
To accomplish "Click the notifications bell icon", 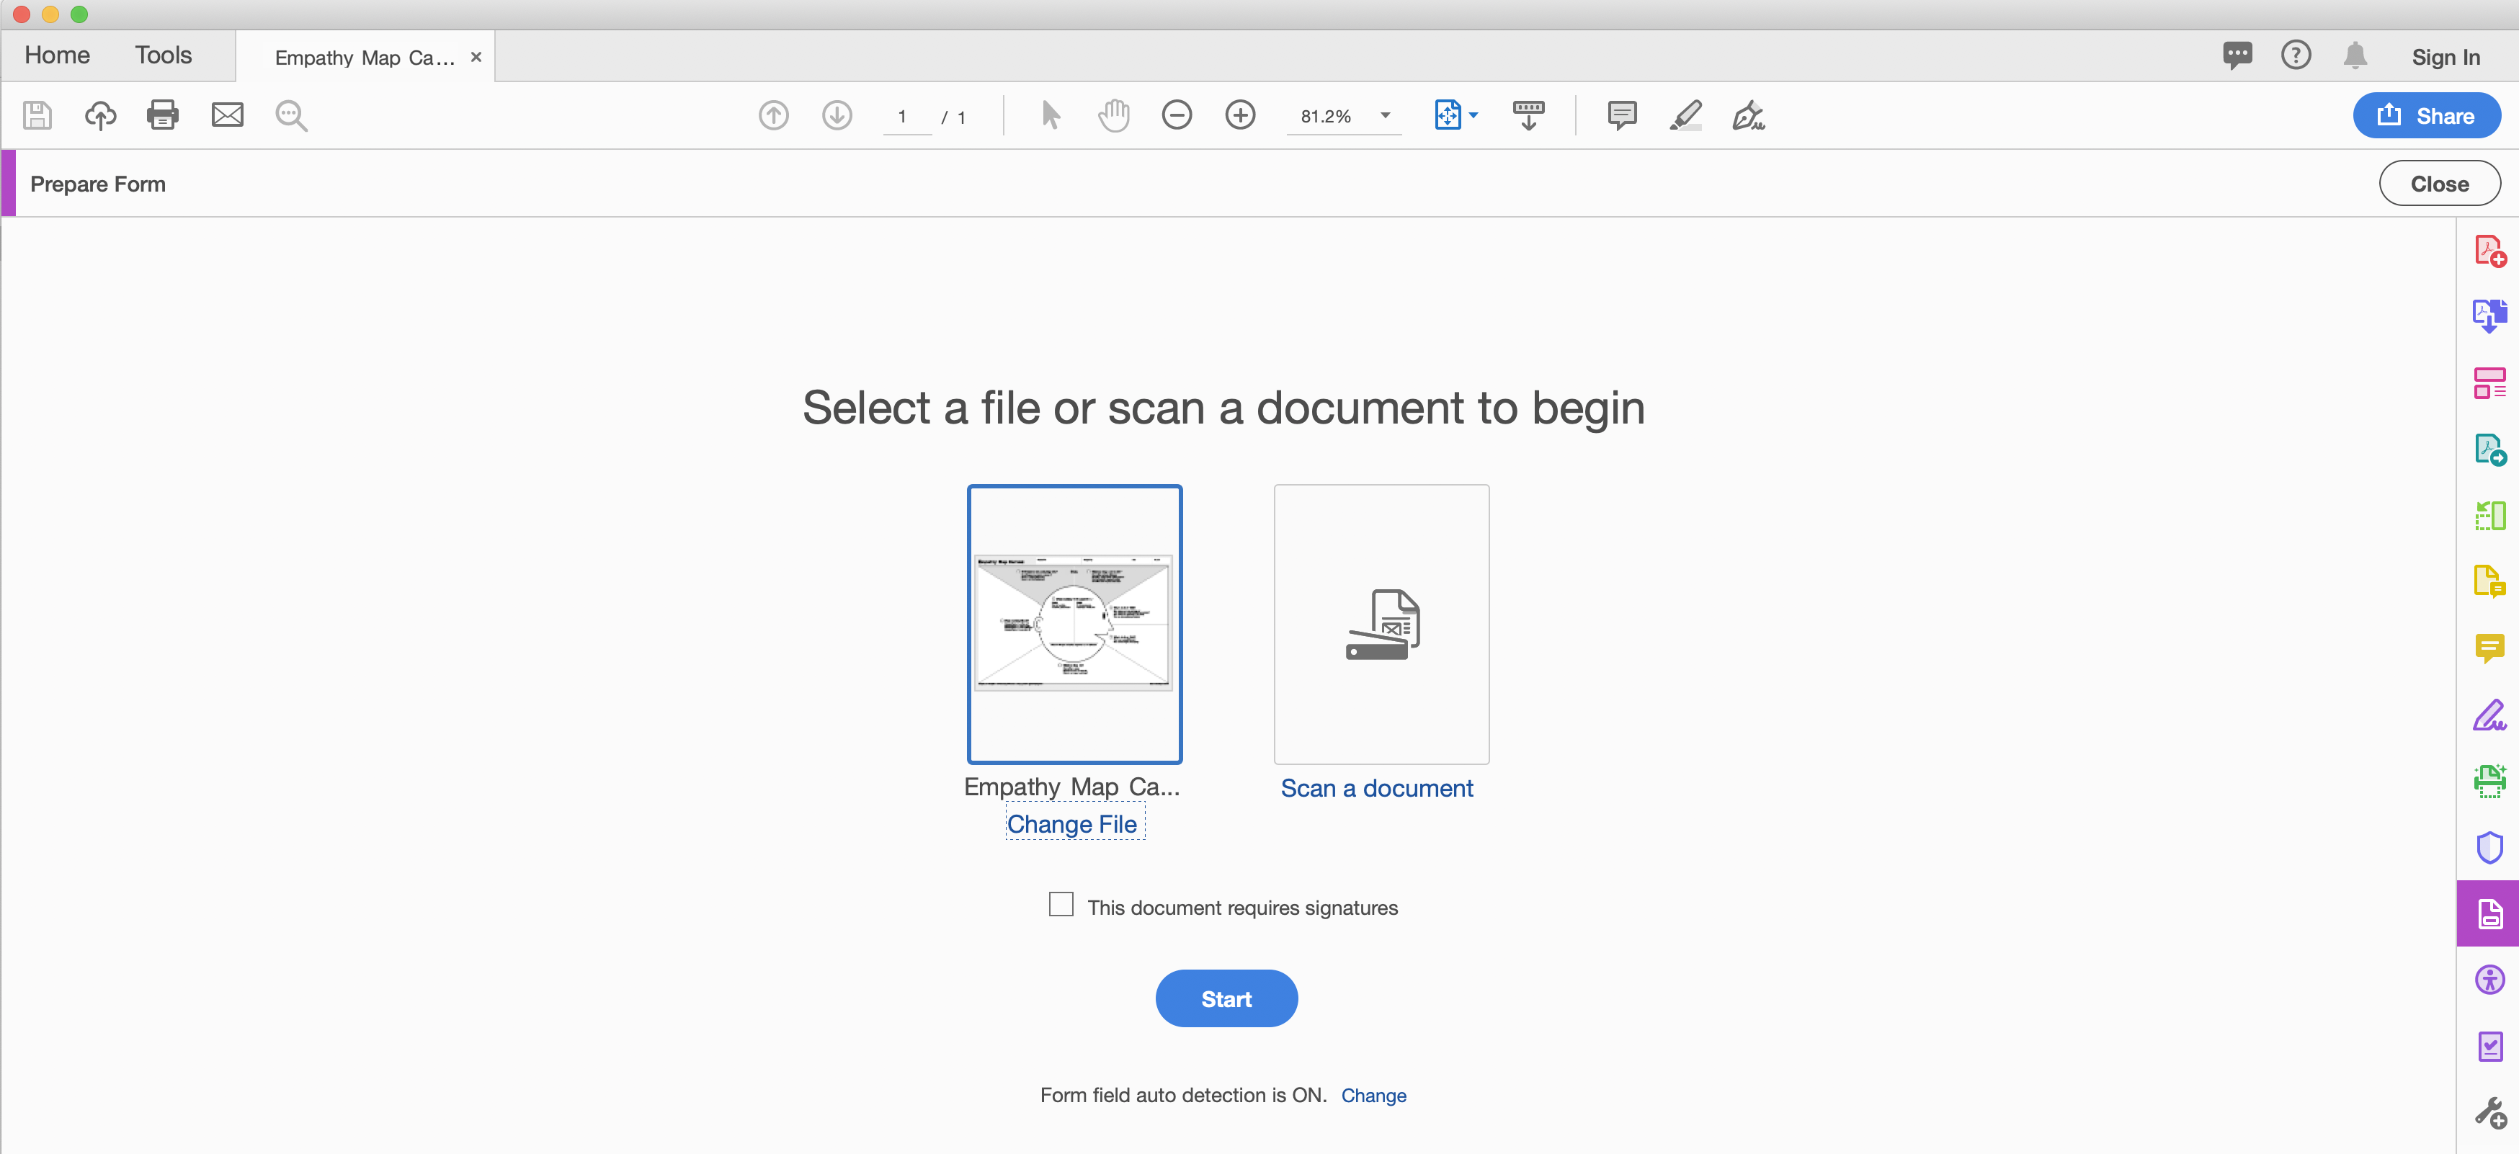I will point(2355,55).
